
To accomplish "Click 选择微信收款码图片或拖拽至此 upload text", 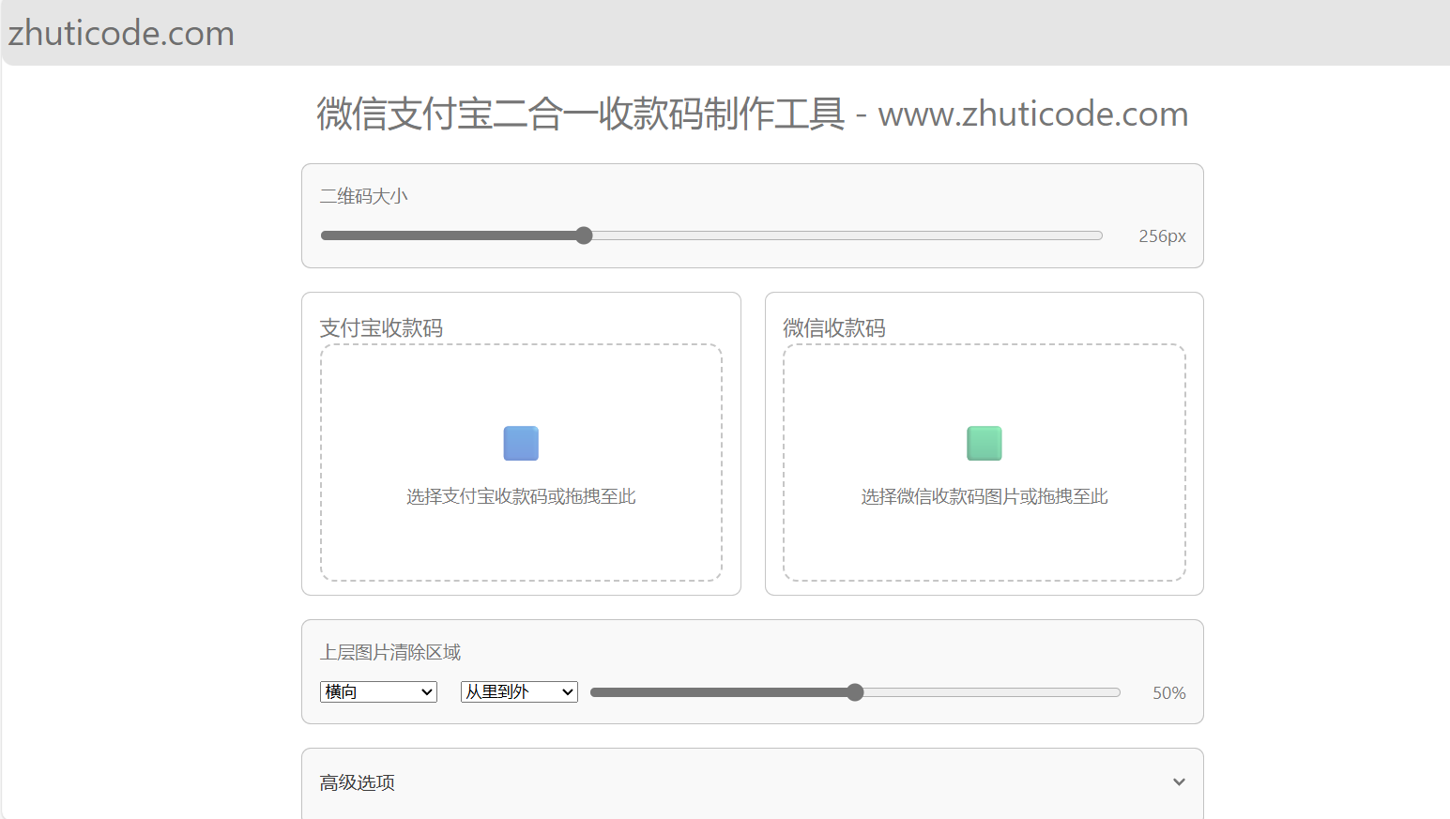I will [984, 496].
